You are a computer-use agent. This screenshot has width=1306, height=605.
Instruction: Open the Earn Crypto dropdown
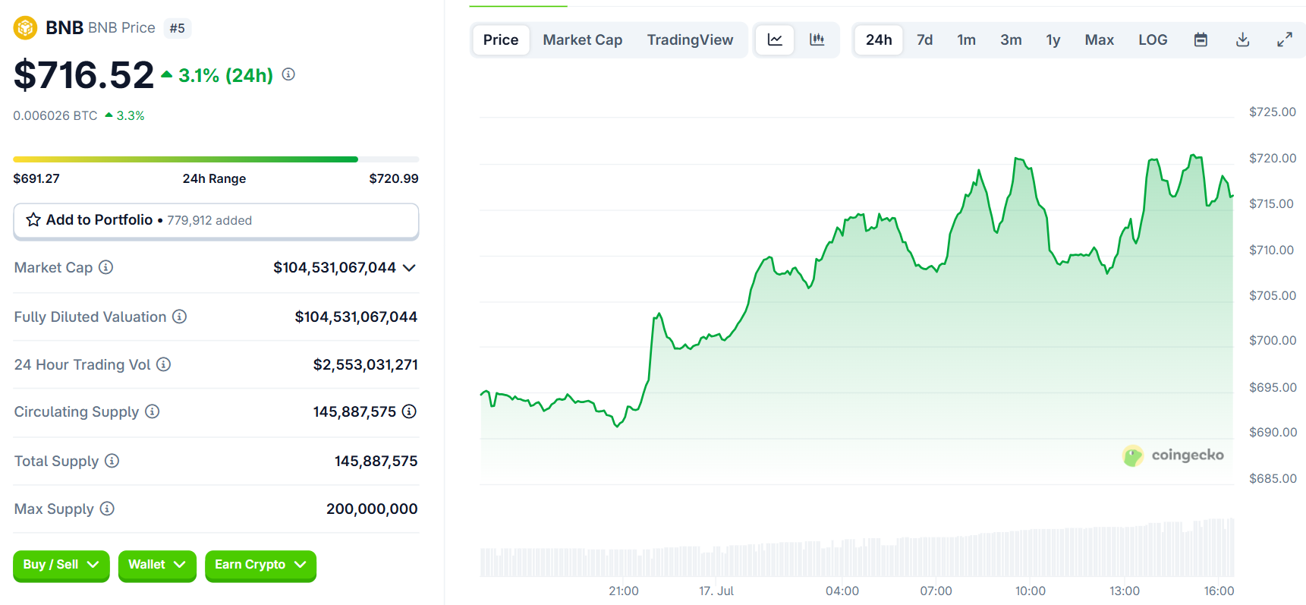[260, 565]
